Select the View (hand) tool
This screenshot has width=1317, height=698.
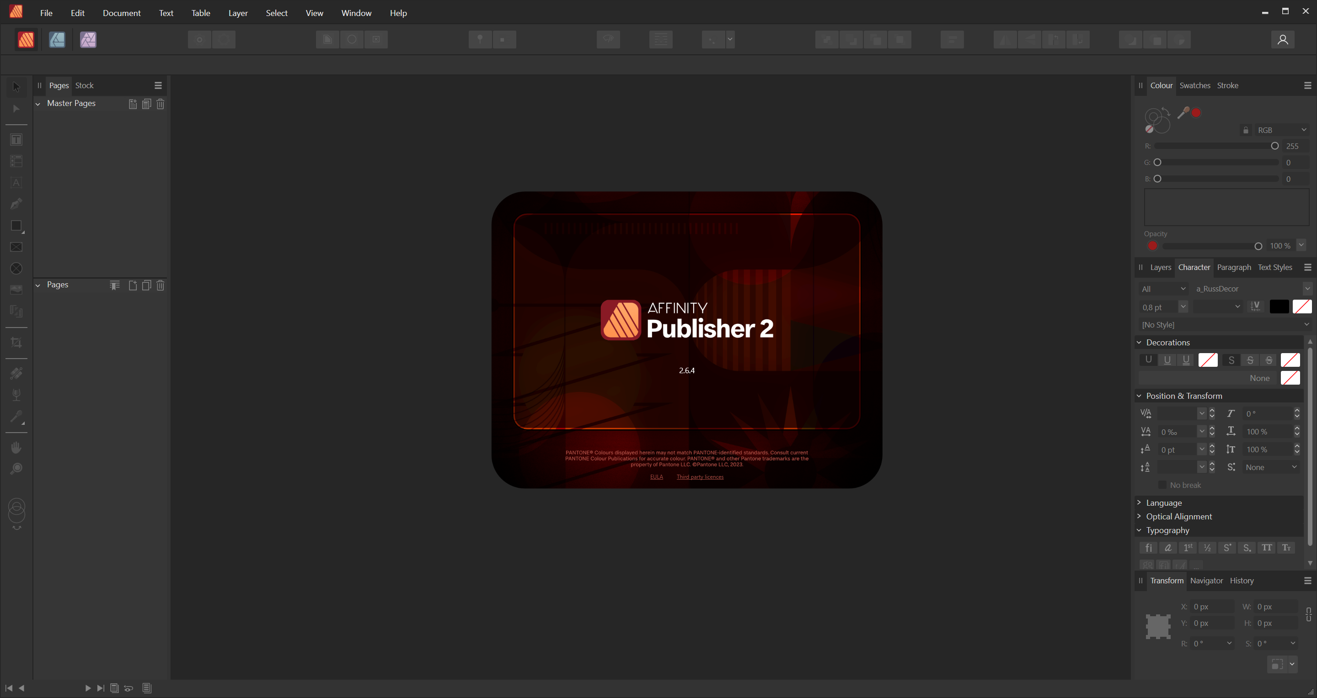(16, 447)
